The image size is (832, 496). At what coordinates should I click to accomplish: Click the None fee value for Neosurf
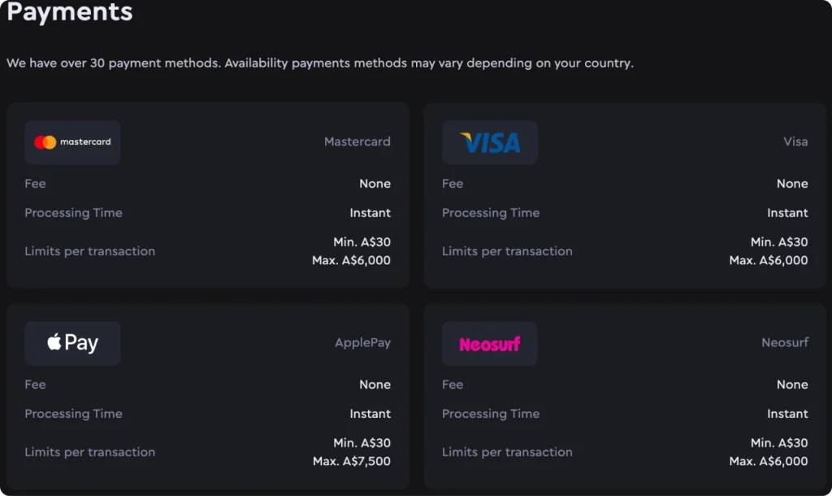792,385
